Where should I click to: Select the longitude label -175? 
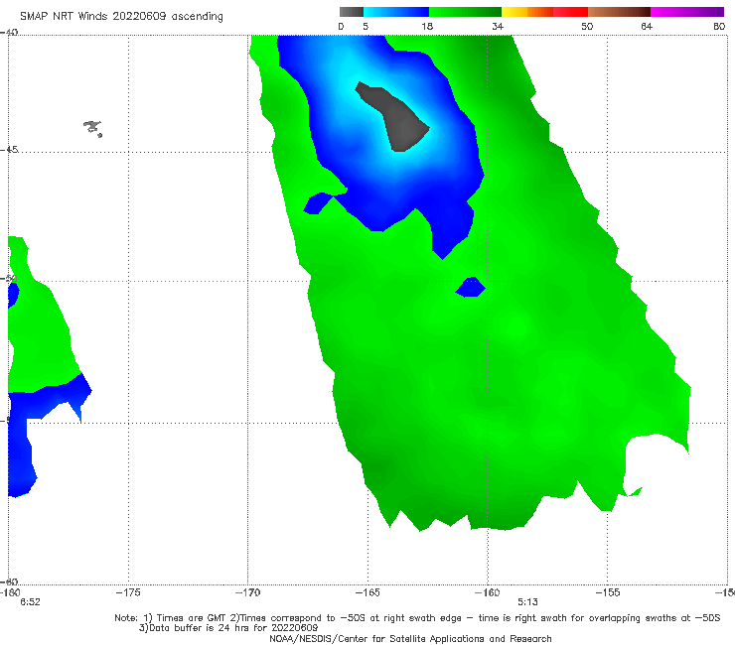click(x=128, y=592)
